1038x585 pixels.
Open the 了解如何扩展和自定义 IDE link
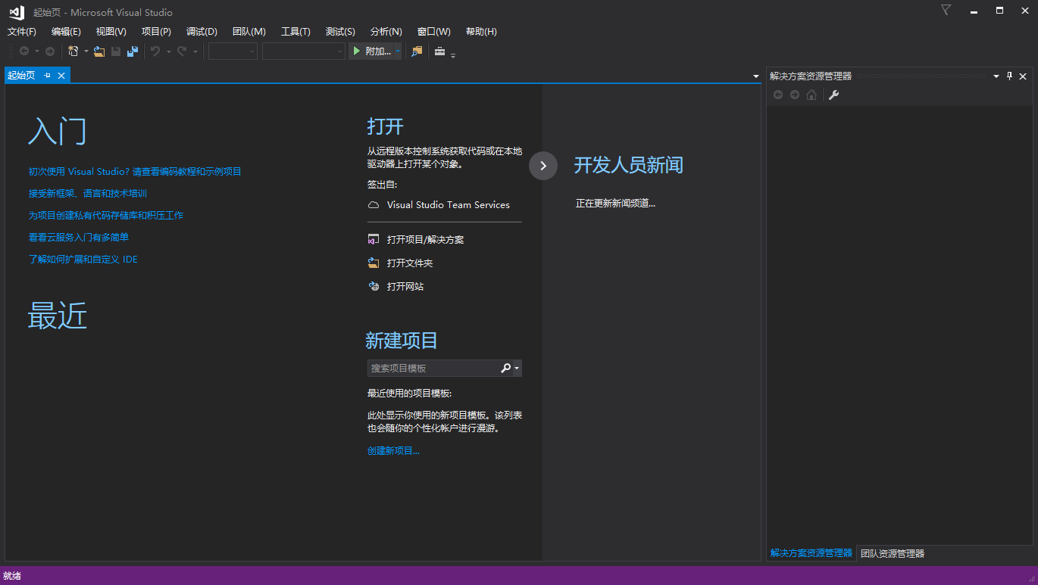coord(83,260)
